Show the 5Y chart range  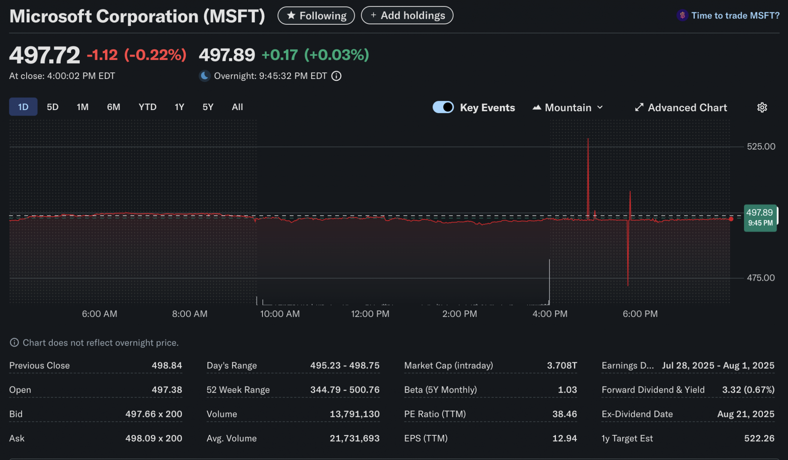pos(208,107)
